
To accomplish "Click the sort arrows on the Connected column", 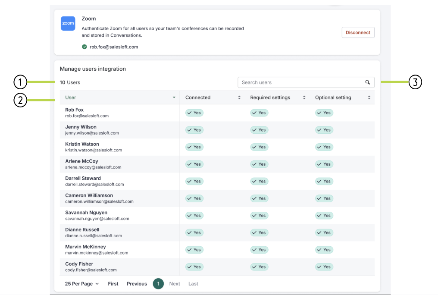I will point(240,97).
